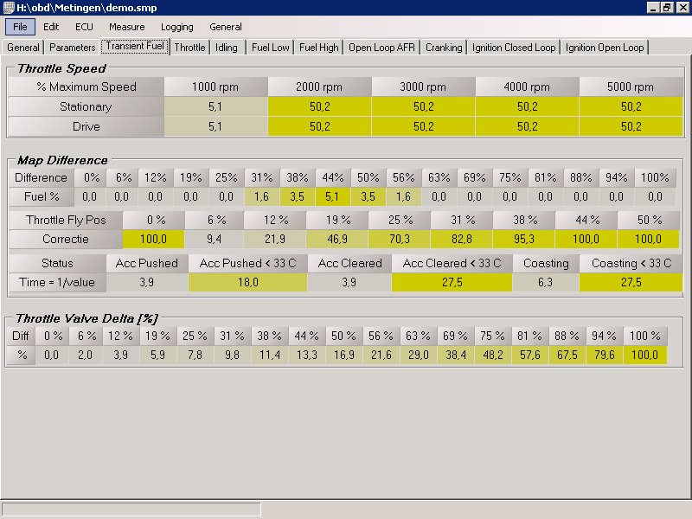Select Throttle Valve Delta value 16,9

click(x=343, y=355)
